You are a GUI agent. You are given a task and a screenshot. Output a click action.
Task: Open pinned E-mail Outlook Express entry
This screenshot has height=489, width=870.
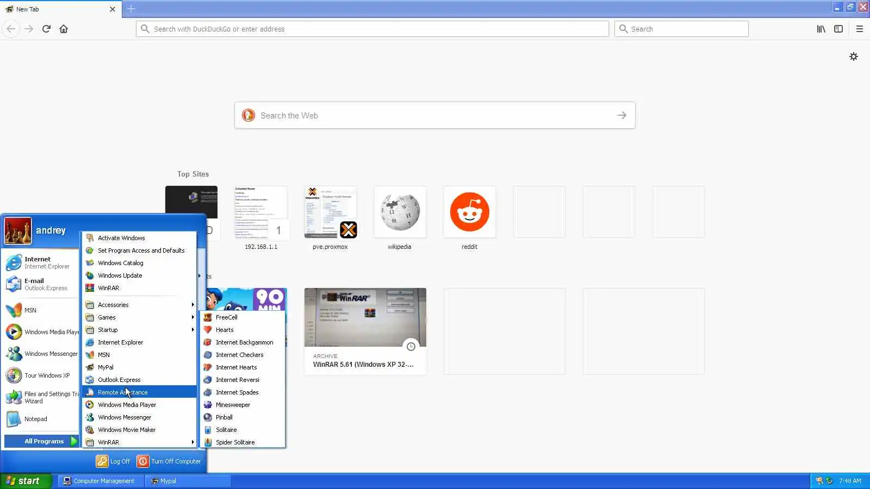(41, 284)
